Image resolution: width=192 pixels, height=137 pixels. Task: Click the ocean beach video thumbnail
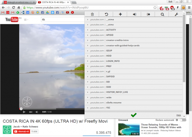[129, 129]
